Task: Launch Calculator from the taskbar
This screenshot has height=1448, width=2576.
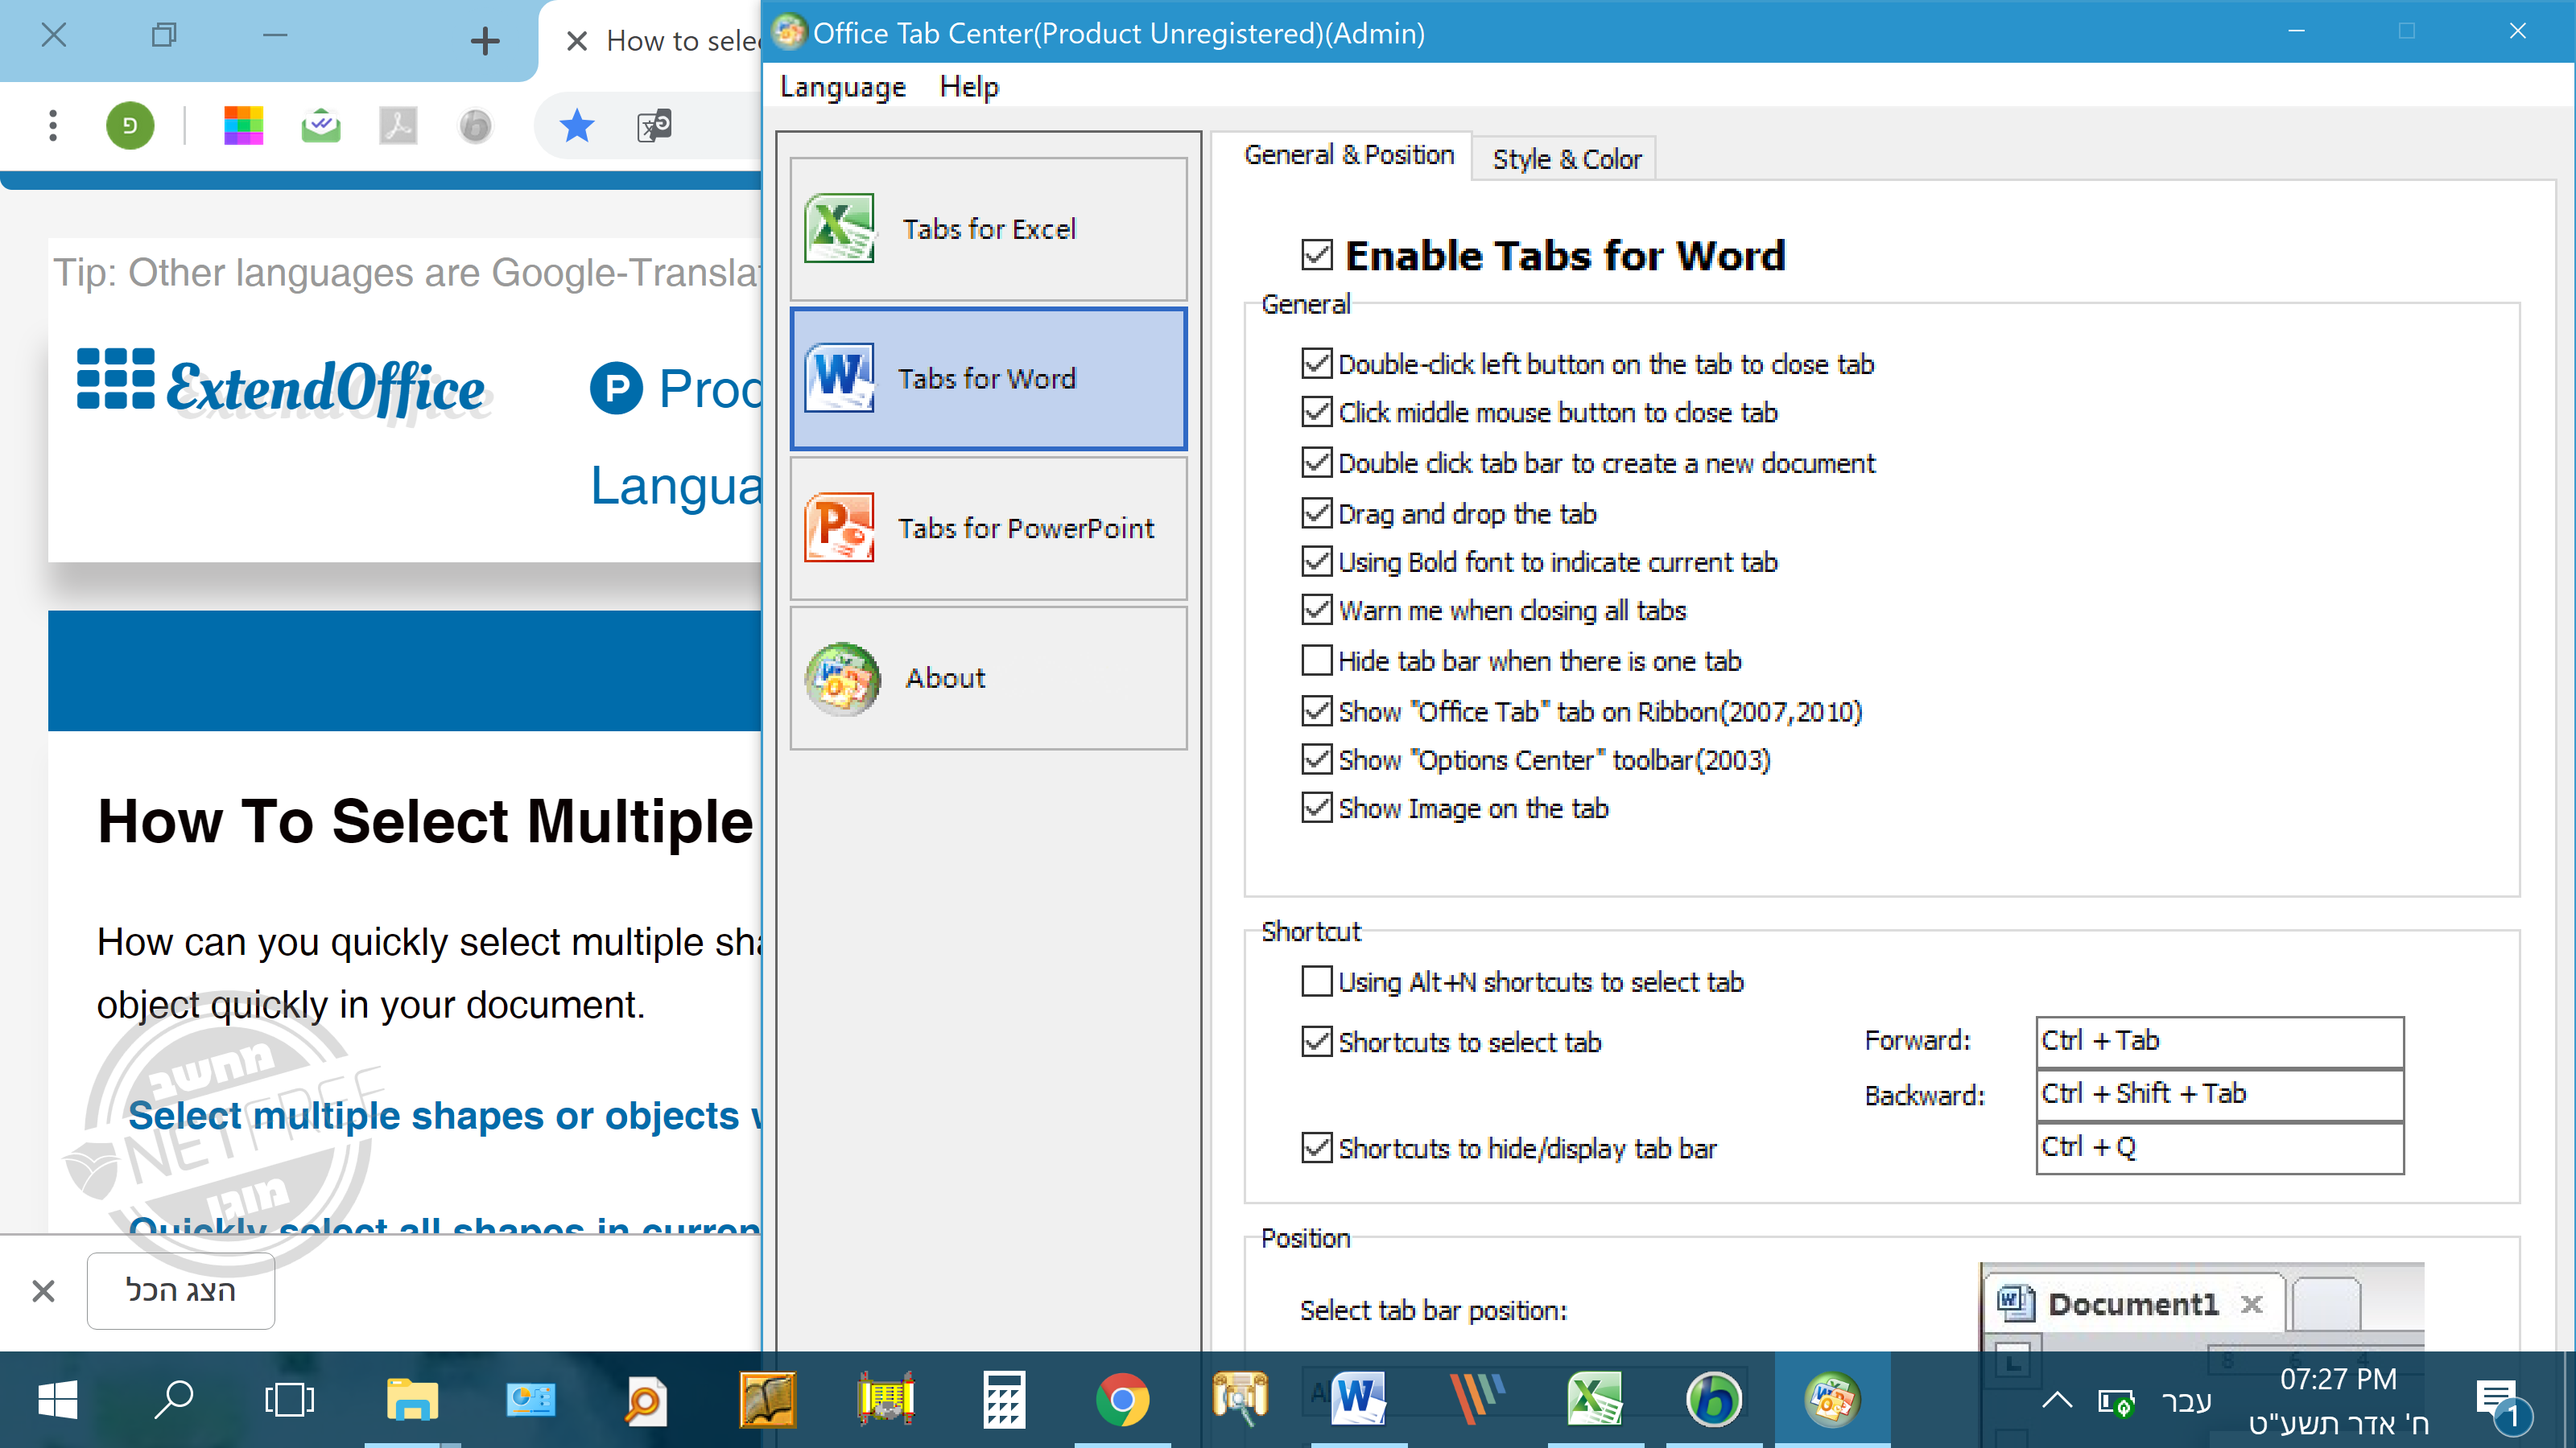Action: pyautogui.click(x=1003, y=1399)
